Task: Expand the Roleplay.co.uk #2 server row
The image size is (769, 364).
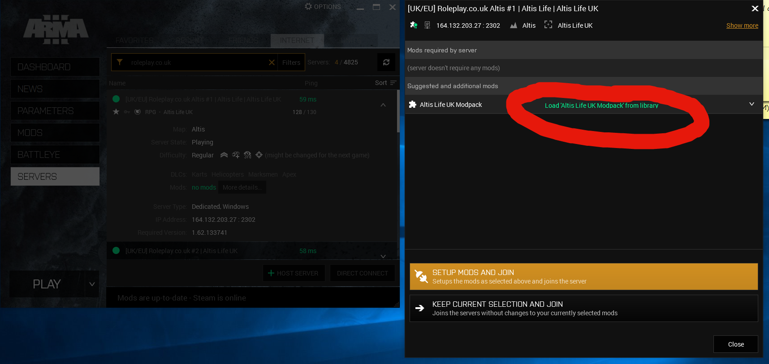Action: pyautogui.click(x=383, y=256)
